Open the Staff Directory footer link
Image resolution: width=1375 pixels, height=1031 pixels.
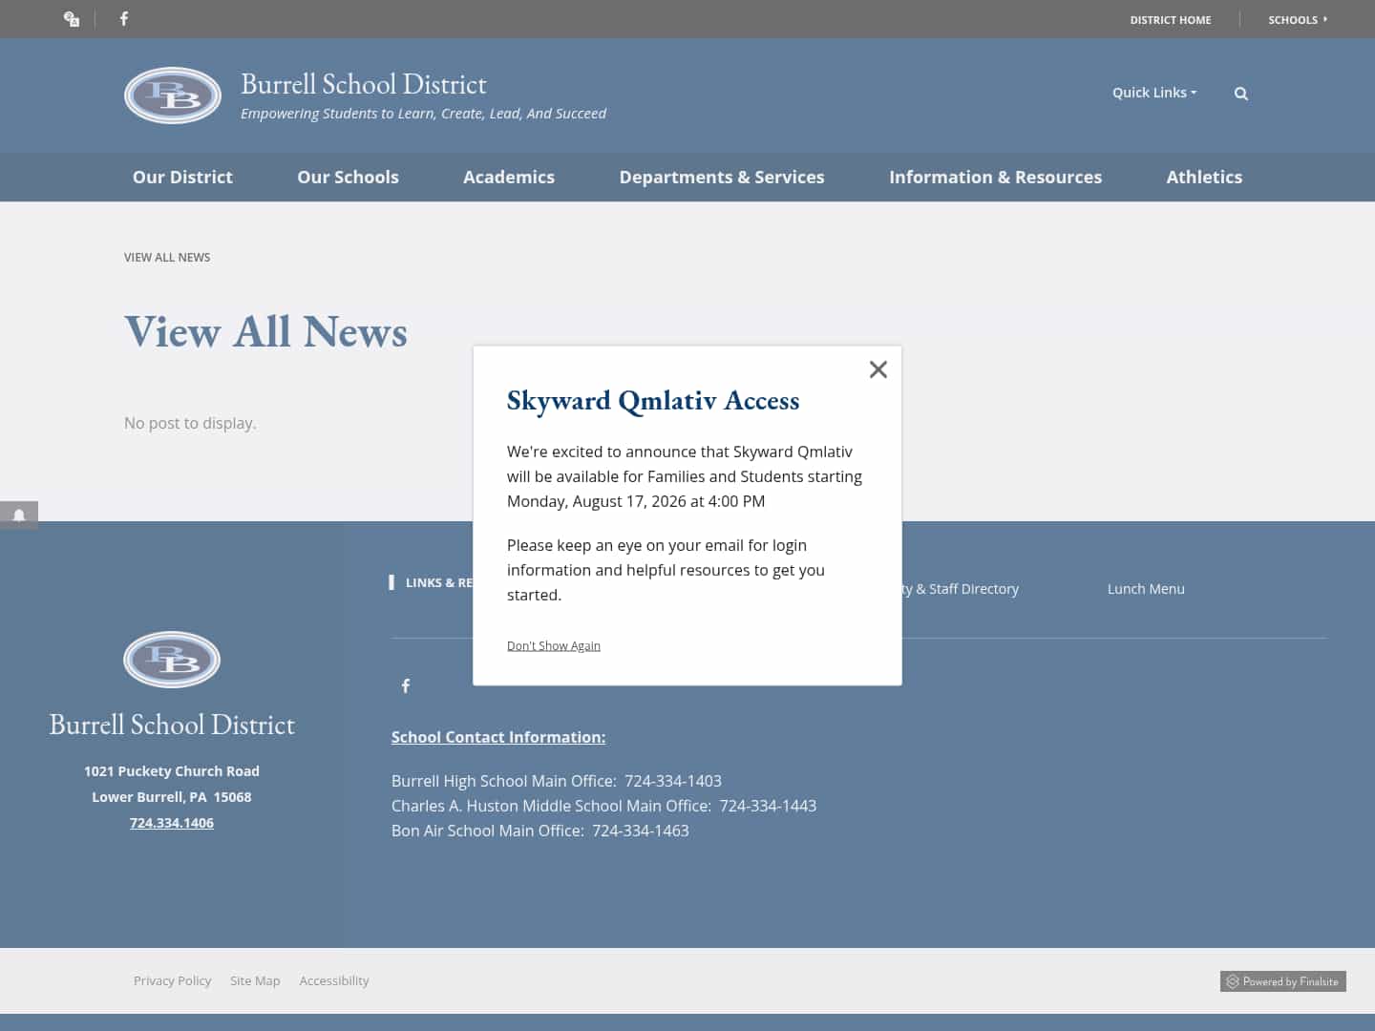pos(960,589)
